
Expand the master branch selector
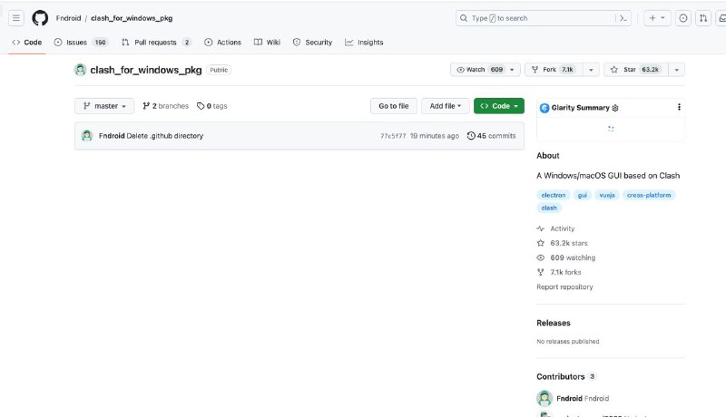105,106
